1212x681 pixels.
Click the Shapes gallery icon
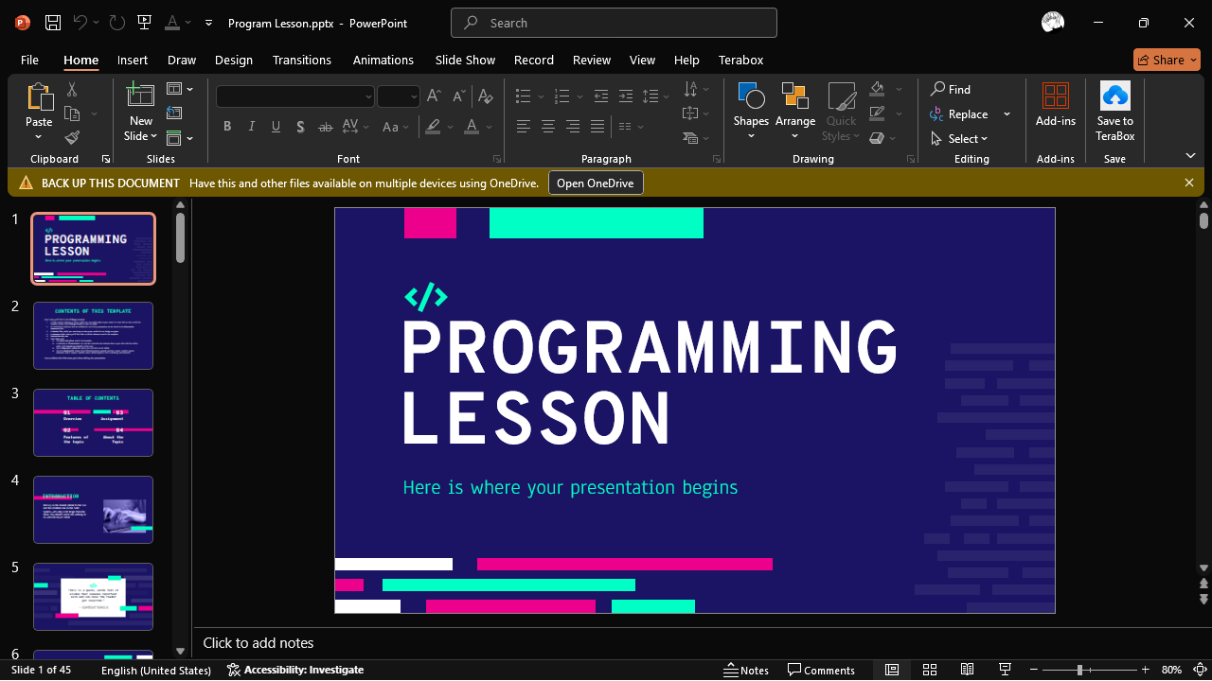751,96
